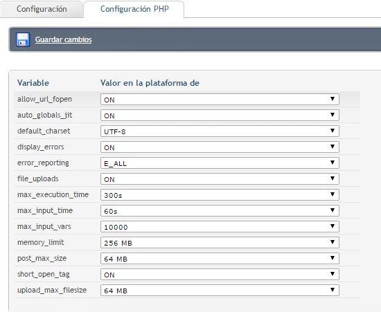Open the file_uploads dropdown
This screenshot has height=312, width=381.
[x=220, y=178]
